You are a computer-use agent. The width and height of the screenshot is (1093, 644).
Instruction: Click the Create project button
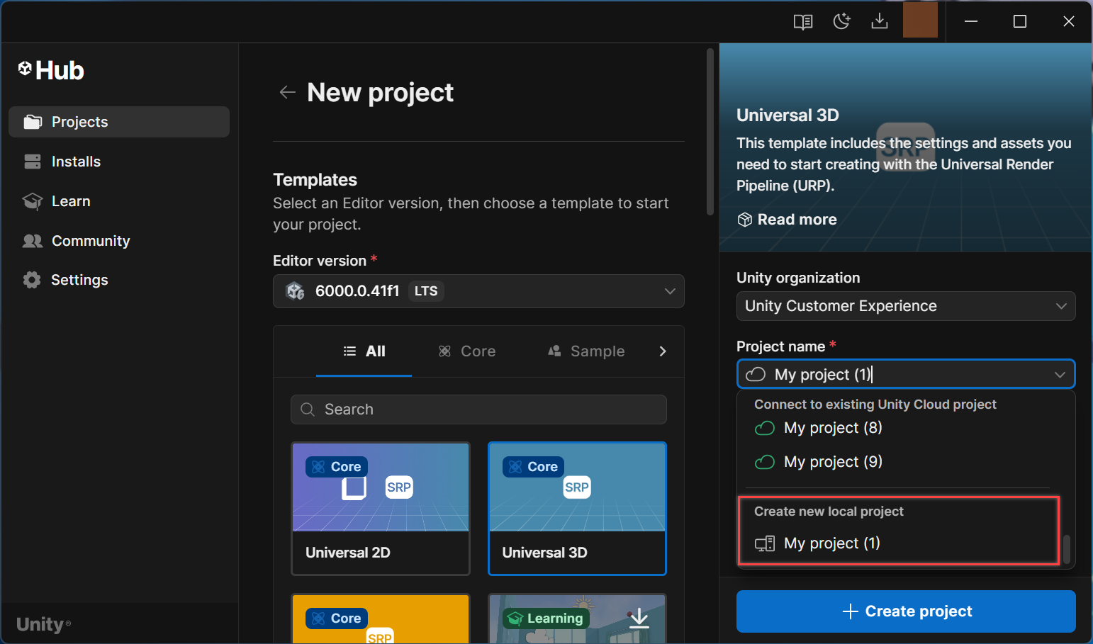[x=905, y=611]
